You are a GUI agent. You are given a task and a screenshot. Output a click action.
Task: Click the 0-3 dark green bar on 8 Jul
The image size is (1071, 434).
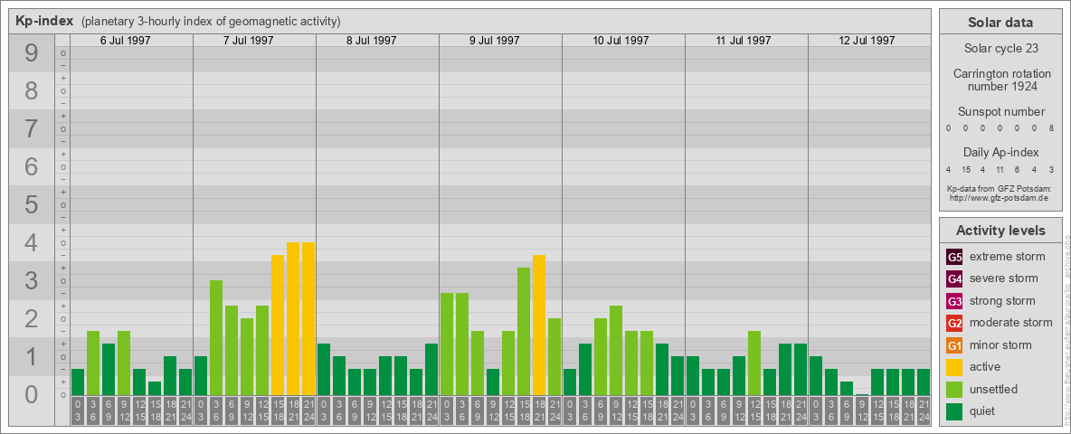point(324,369)
